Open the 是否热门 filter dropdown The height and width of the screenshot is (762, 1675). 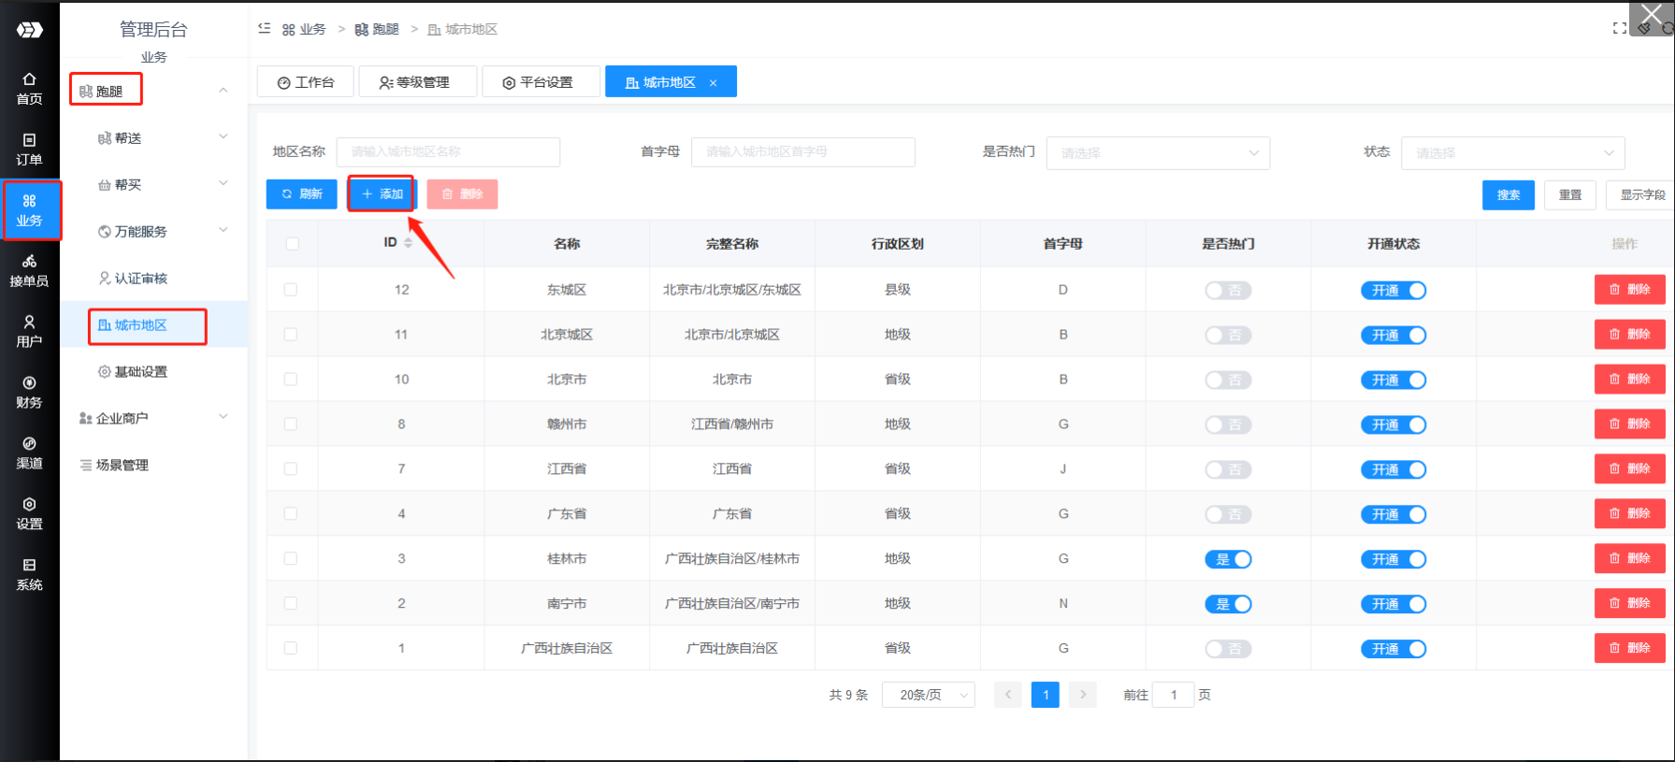click(x=1157, y=152)
